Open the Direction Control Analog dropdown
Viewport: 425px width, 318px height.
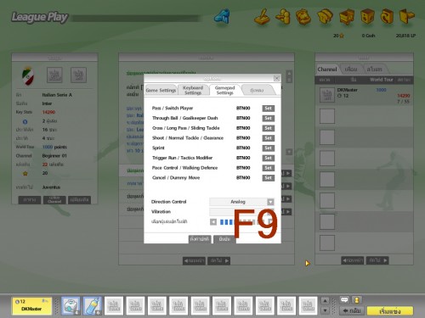tap(241, 202)
